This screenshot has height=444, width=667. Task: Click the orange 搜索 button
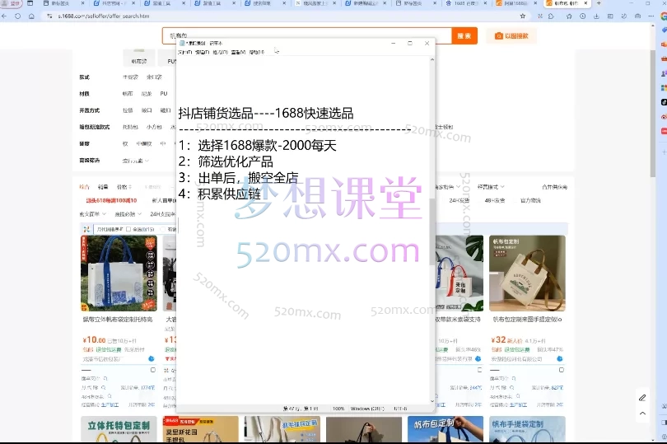pyautogui.click(x=464, y=35)
